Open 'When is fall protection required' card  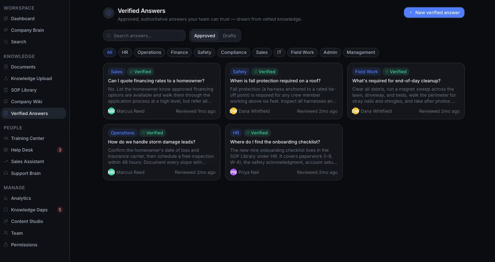[x=284, y=91]
